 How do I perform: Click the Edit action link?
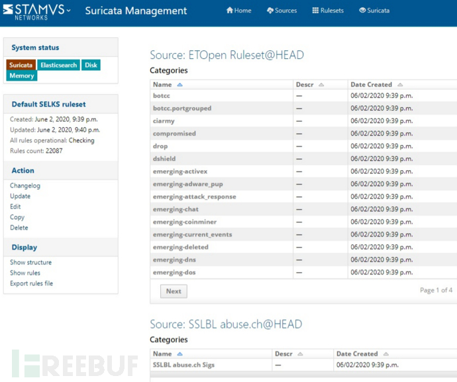[x=15, y=207]
